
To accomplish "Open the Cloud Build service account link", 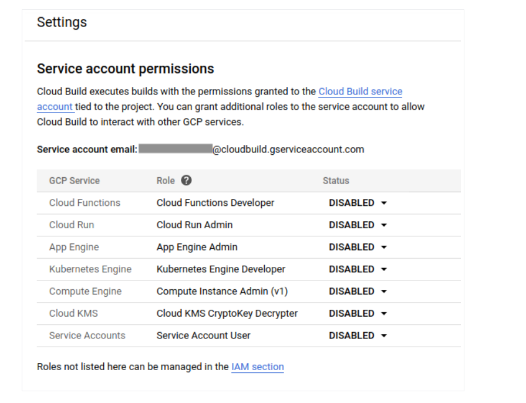I will 360,92.
